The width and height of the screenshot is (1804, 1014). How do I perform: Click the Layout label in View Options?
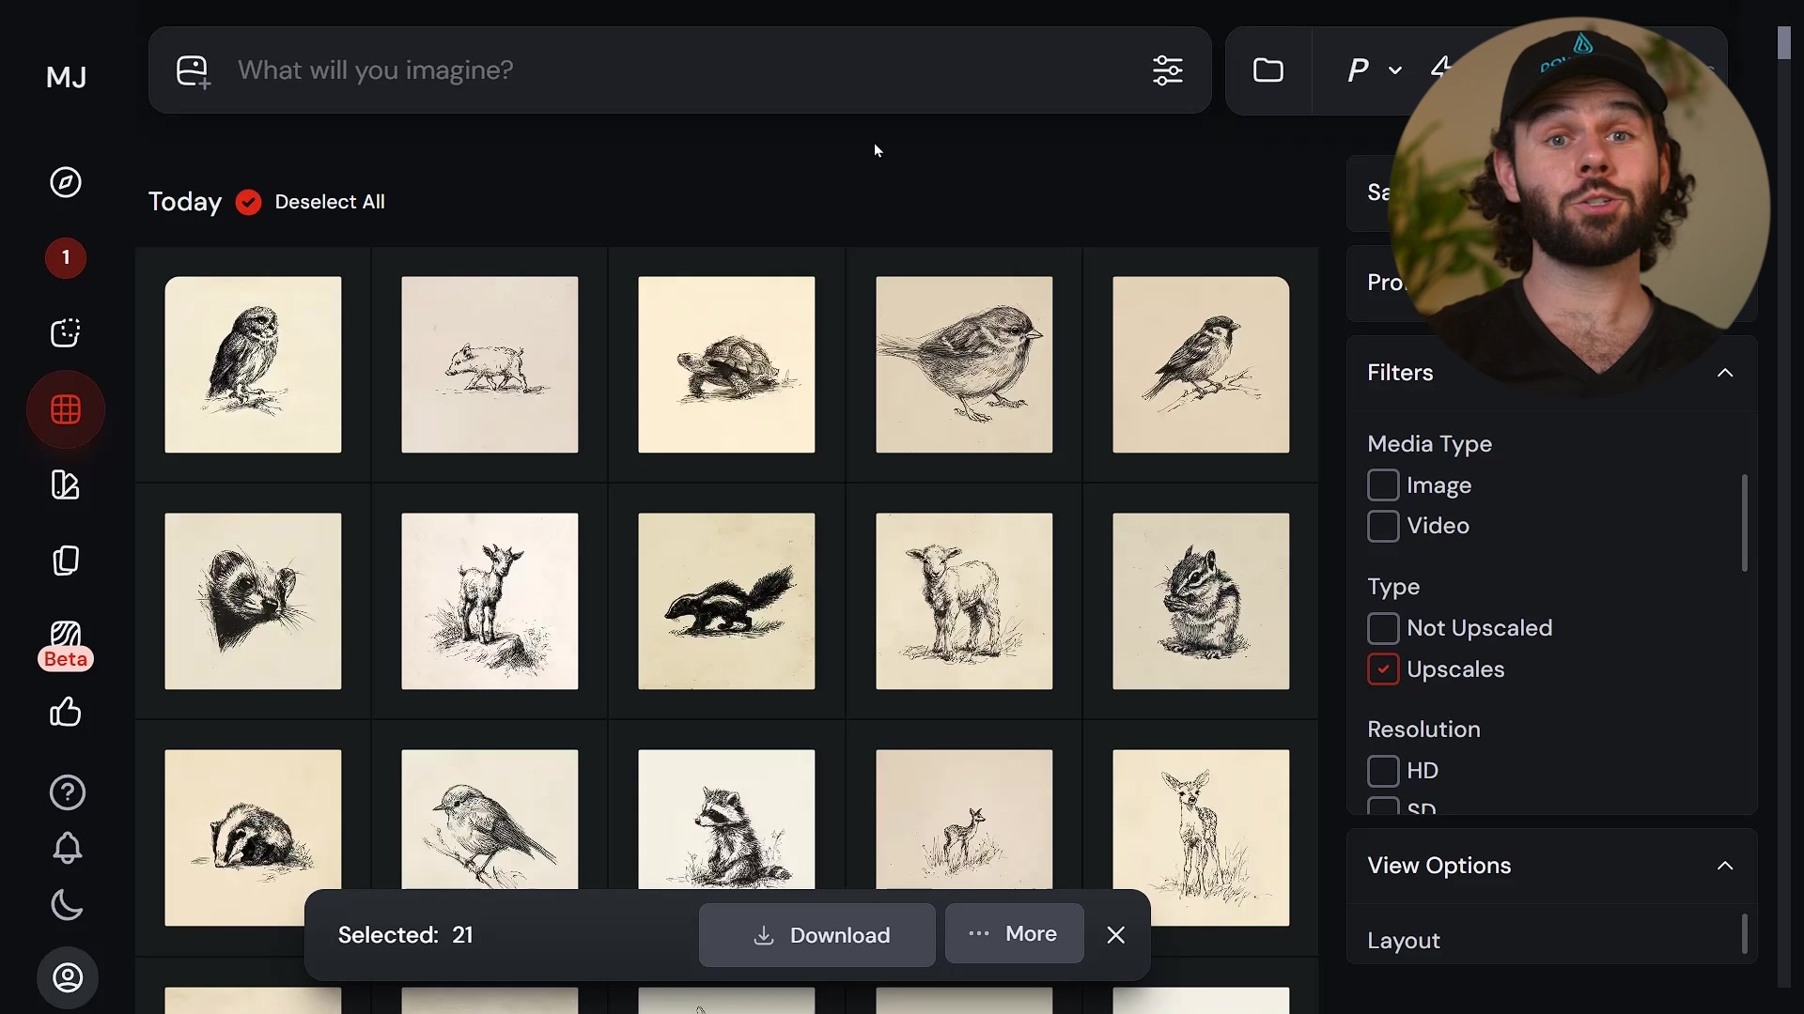(1403, 941)
